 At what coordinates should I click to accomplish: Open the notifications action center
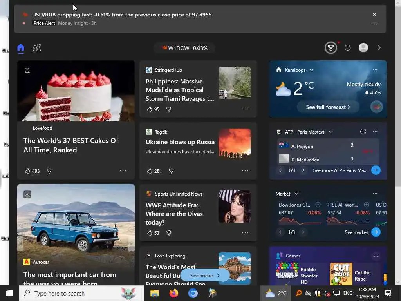tap(388, 293)
